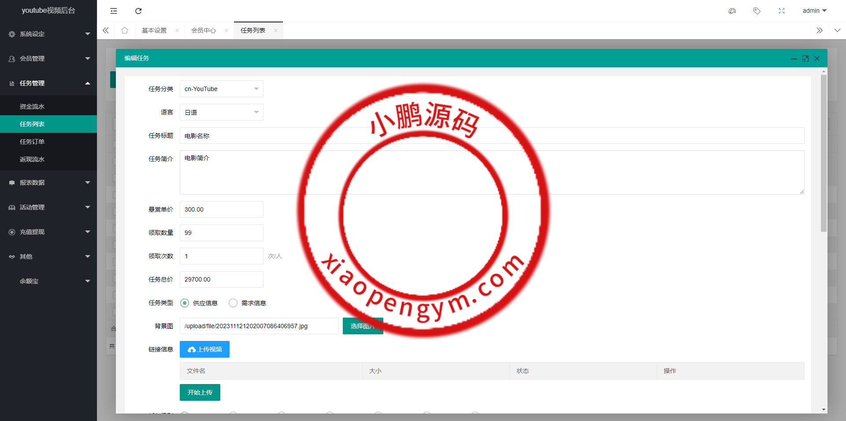This screenshot has width=846, height=421.
Task: Open the theme palette icon
Action: tap(732, 11)
